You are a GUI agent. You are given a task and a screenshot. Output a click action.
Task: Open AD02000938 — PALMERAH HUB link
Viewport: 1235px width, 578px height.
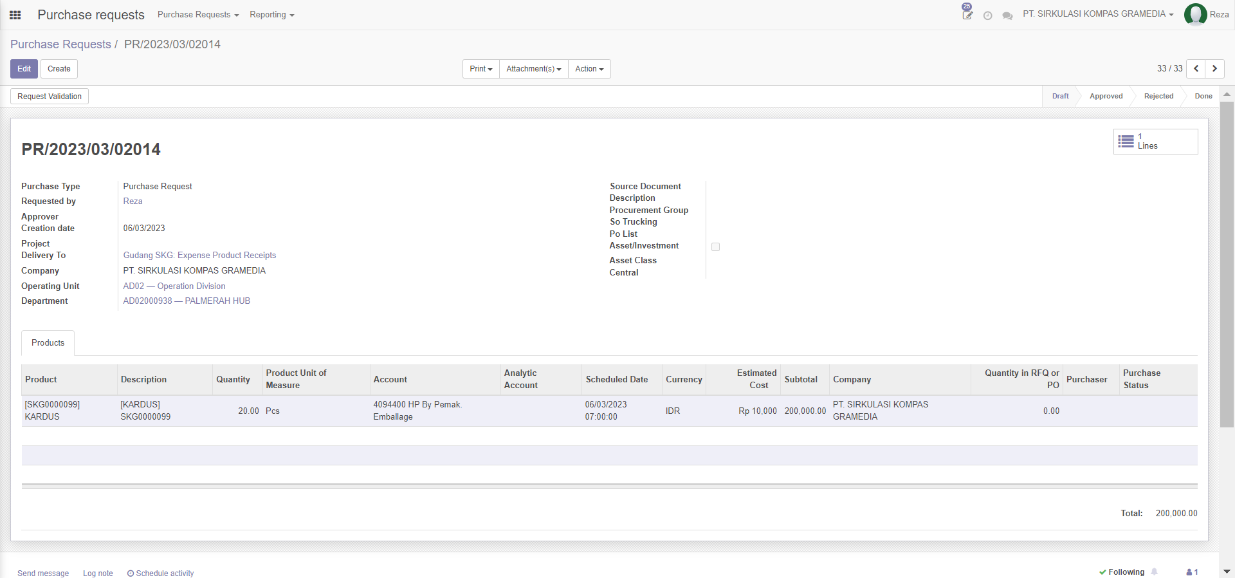(x=187, y=301)
